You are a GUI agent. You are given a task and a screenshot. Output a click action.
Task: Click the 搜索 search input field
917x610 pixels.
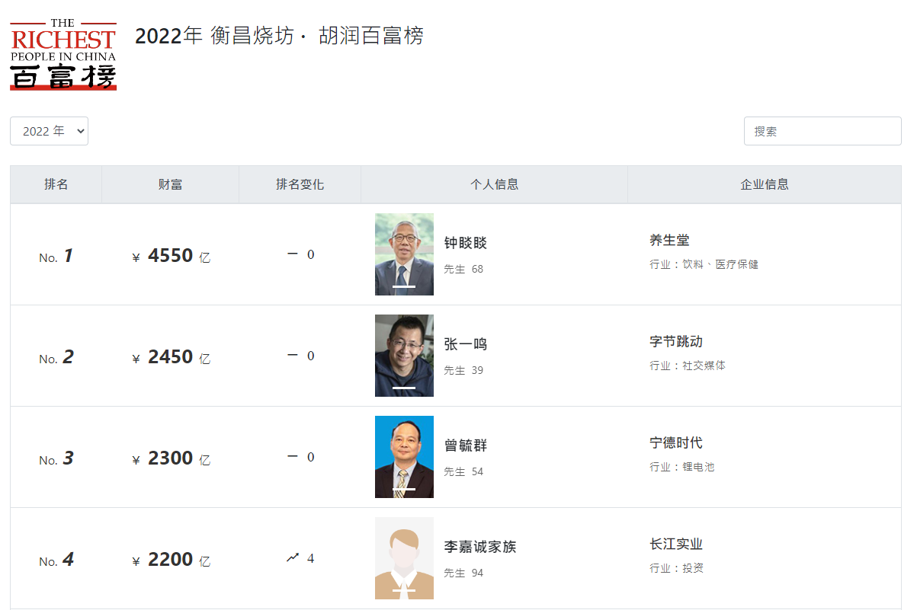(822, 131)
